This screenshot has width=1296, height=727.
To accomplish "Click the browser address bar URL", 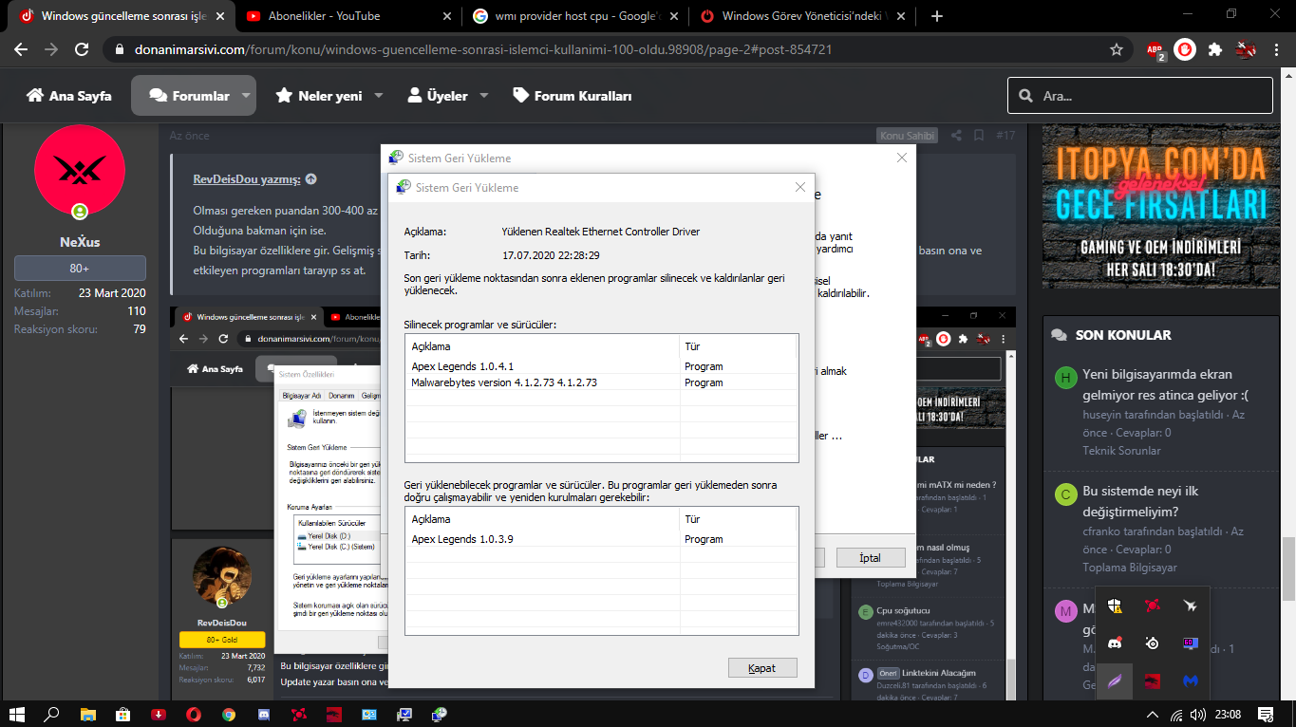I will pyautogui.click(x=481, y=49).
